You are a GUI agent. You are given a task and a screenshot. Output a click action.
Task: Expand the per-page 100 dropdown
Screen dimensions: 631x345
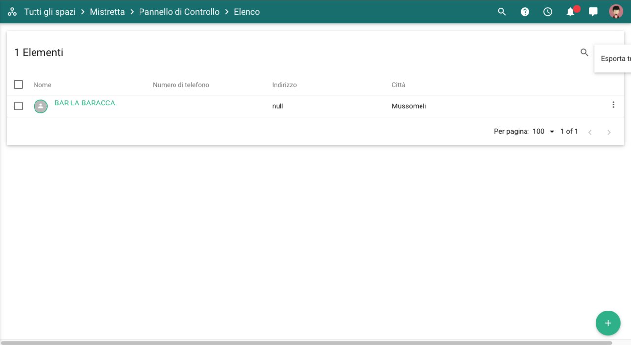[544, 132]
